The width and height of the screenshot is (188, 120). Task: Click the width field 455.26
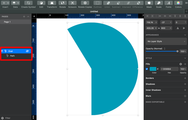(152, 28)
